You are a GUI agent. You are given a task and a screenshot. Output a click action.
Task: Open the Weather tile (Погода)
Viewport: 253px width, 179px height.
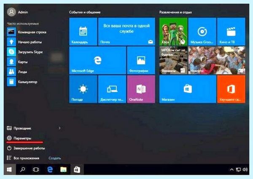tap(83, 89)
